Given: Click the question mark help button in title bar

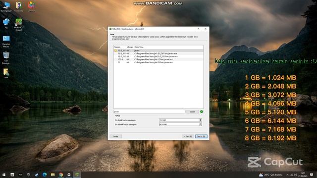Looking at the screenshot, I should 198,29.
